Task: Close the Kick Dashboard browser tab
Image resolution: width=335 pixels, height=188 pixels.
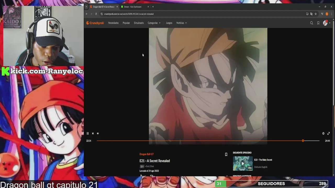Action: (148, 7)
